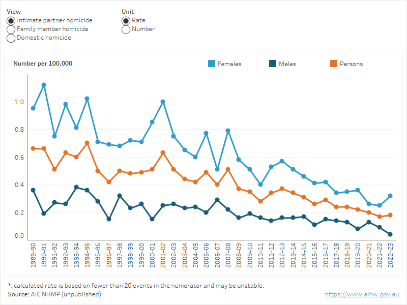The height and width of the screenshot is (305, 407).
Task: Select the "Domestic homicide" view option
Action: pos(11,38)
